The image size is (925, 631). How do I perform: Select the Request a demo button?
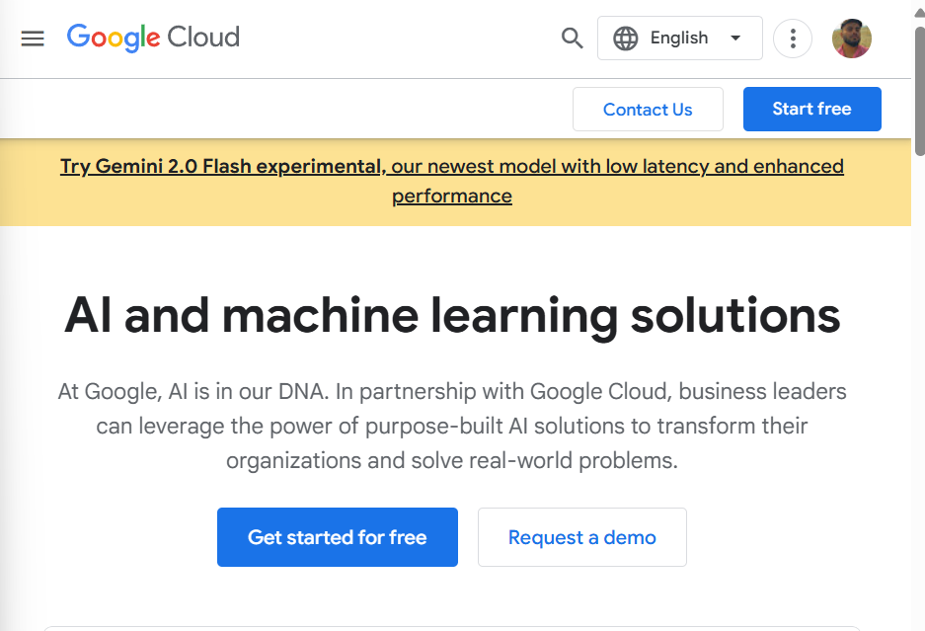pyautogui.click(x=582, y=537)
